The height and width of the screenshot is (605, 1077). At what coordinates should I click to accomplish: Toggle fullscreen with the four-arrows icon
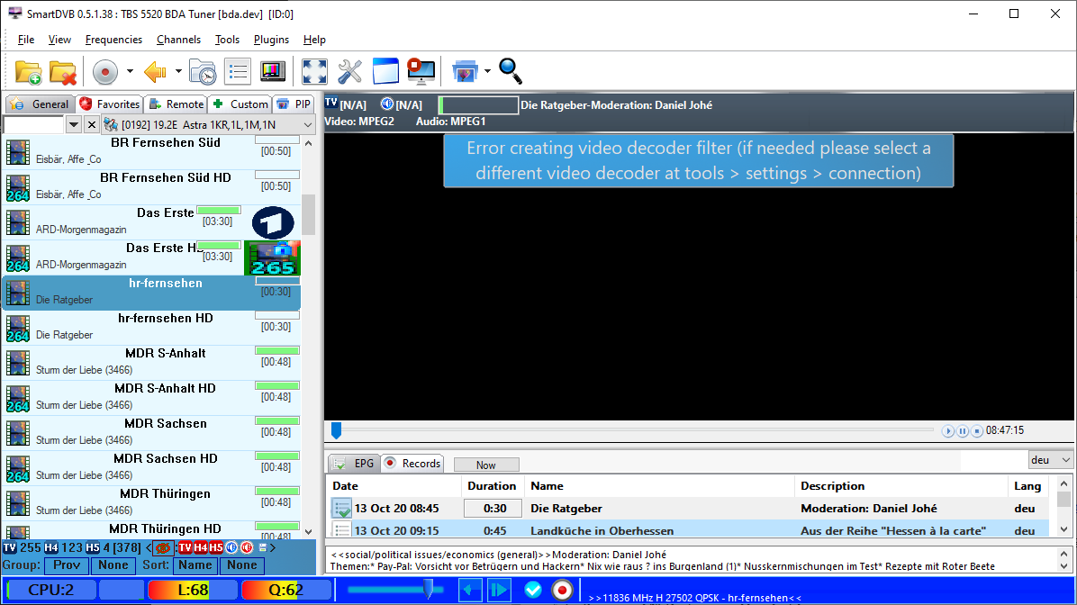click(314, 71)
